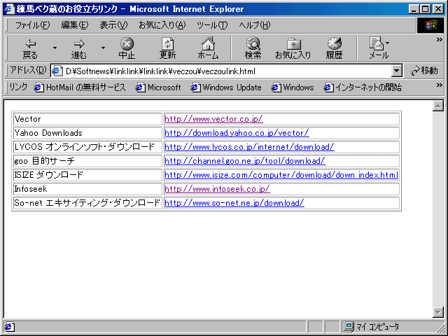Follow the www.lycos.co.jp download link

click(x=249, y=147)
